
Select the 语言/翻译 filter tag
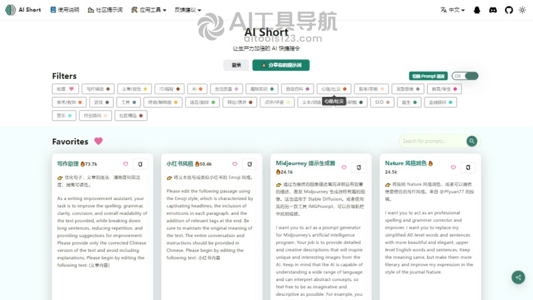coord(202,102)
